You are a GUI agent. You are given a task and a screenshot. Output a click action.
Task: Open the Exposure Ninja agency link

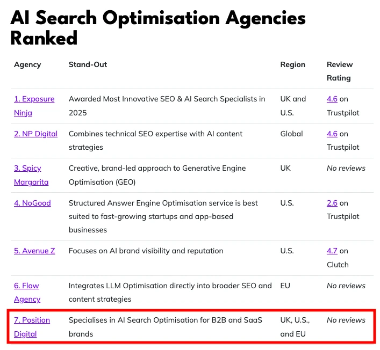[x=34, y=99]
